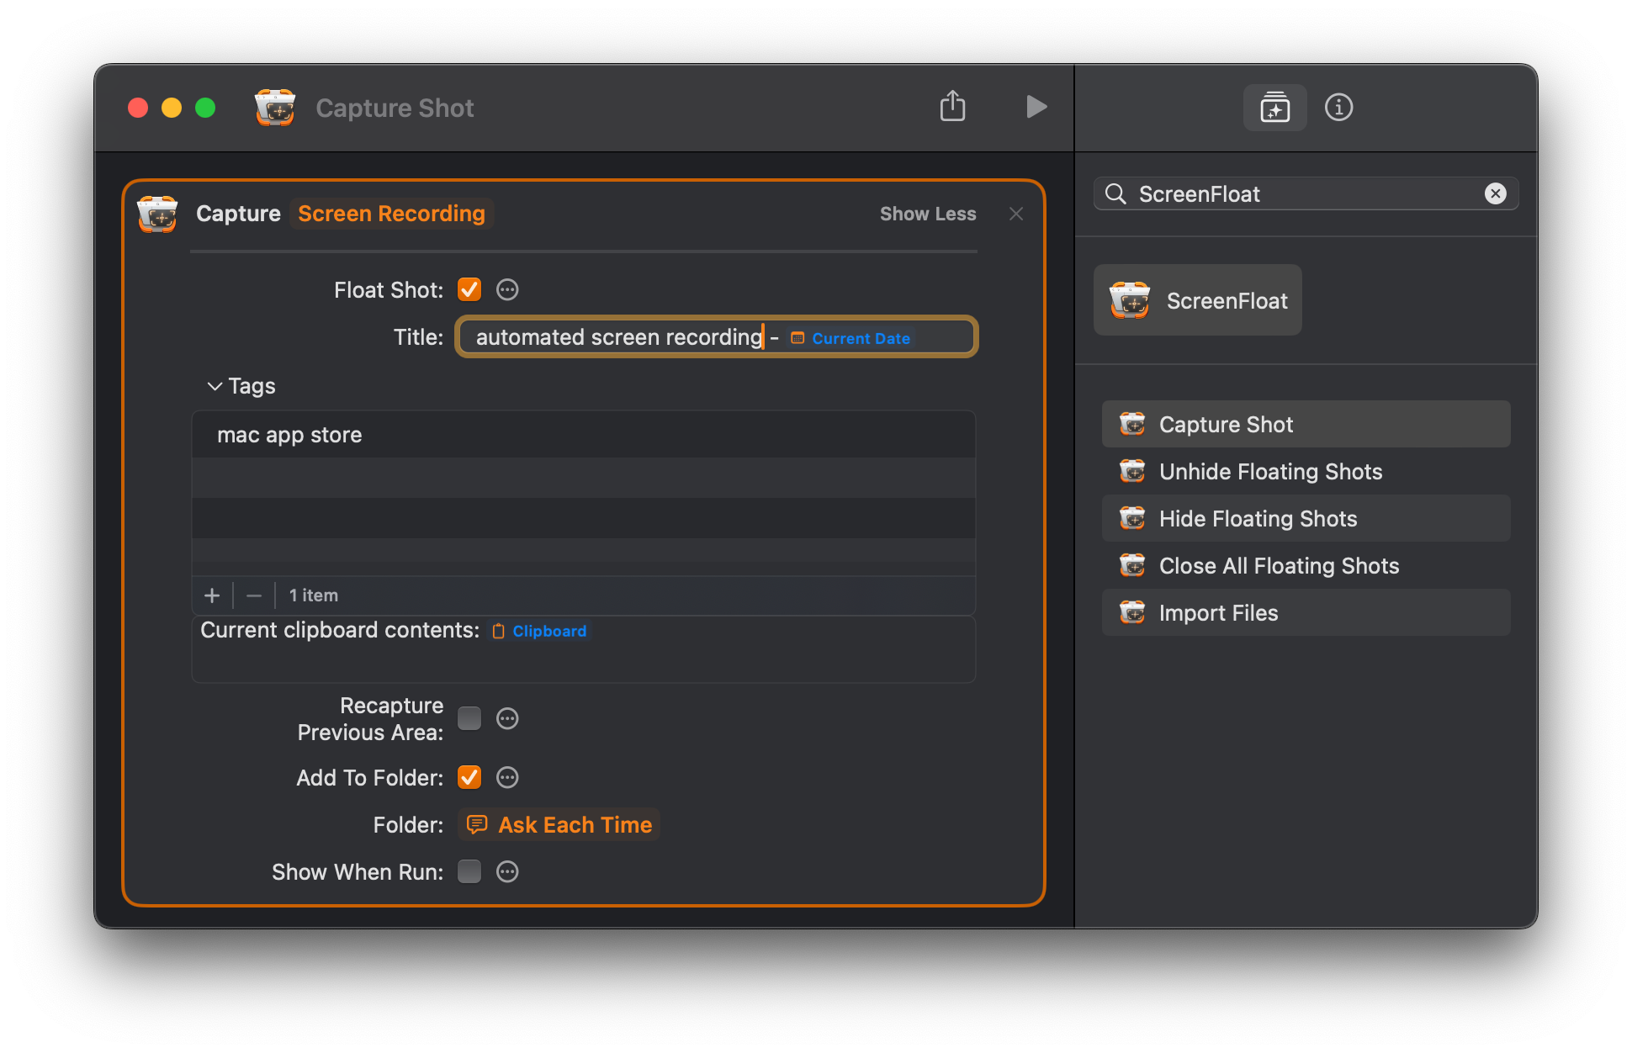1632x1053 pixels.
Task: Click the ScreenFloat icon in the Capture action header
Action: point(157,214)
